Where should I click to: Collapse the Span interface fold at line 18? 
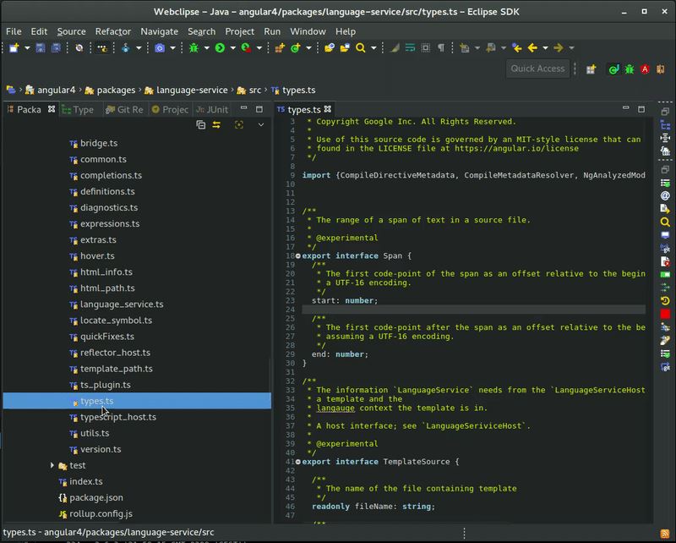pos(298,256)
